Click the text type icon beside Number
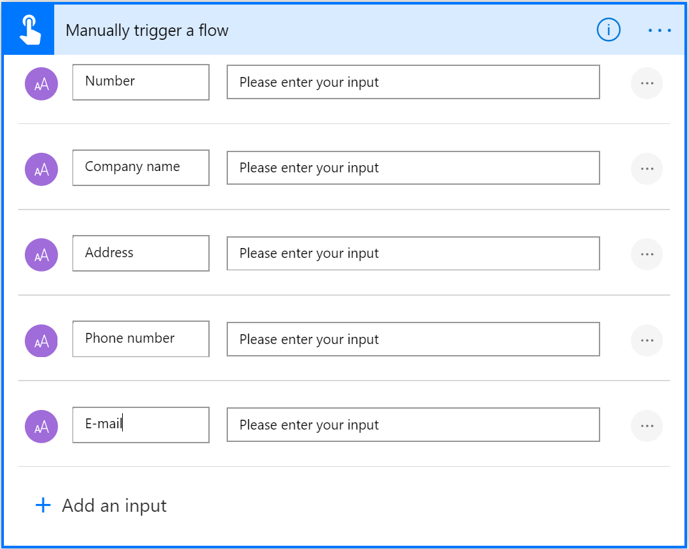The image size is (689, 549). click(x=41, y=84)
